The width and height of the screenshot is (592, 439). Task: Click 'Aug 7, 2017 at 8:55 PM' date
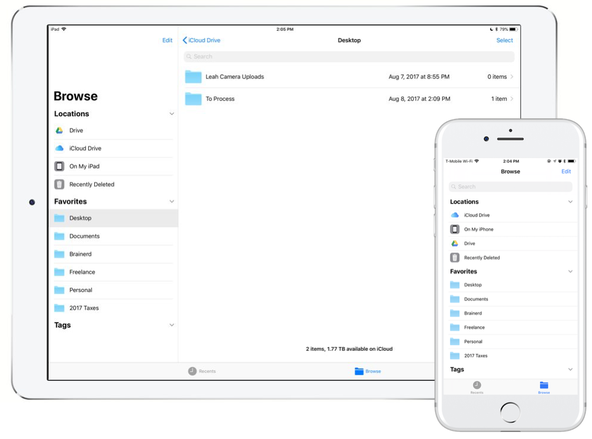click(x=419, y=76)
